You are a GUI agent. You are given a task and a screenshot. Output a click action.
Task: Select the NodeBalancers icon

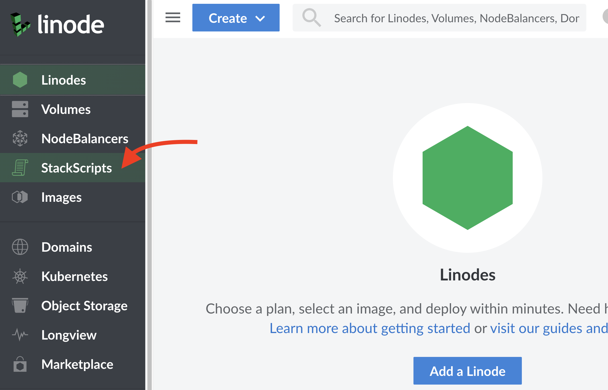pyautogui.click(x=20, y=139)
